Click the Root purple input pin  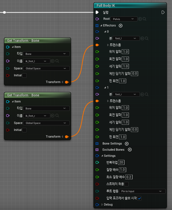click(97, 19)
